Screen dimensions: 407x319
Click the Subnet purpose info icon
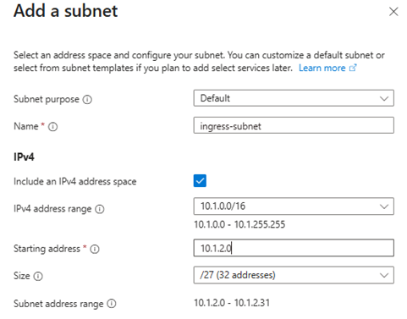pos(87,100)
